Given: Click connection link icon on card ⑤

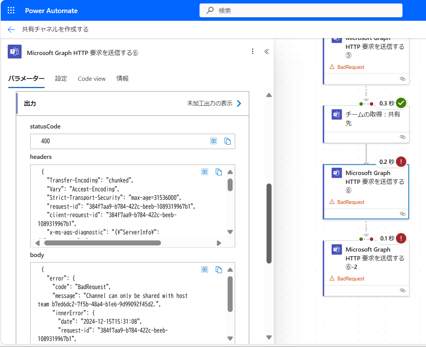Looking at the screenshot, I should tap(403, 79).
